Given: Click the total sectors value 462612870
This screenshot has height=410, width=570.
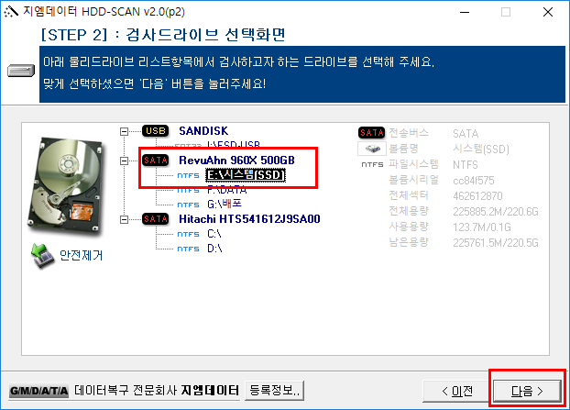Looking at the screenshot, I should 477,196.
